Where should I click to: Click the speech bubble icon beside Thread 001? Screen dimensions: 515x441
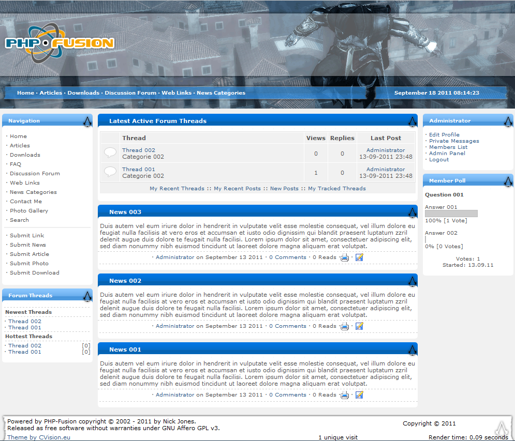pyautogui.click(x=110, y=172)
